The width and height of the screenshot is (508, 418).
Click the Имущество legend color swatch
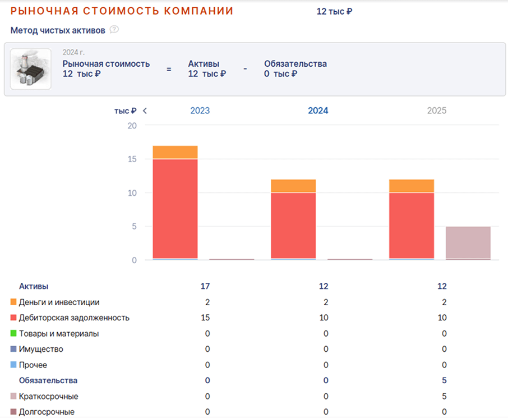click(13, 349)
